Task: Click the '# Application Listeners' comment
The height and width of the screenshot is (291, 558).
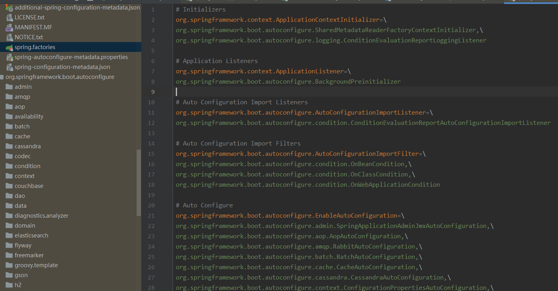Action: pyautogui.click(x=217, y=61)
